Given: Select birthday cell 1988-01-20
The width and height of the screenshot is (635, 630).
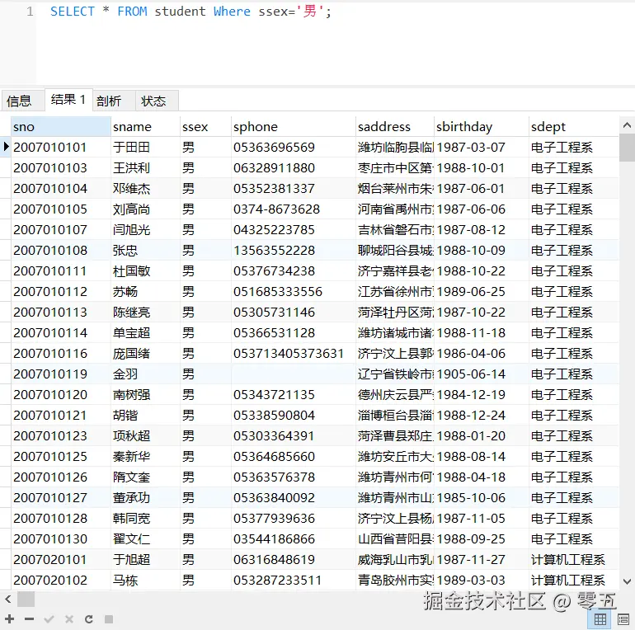Looking at the screenshot, I should [x=482, y=435].
